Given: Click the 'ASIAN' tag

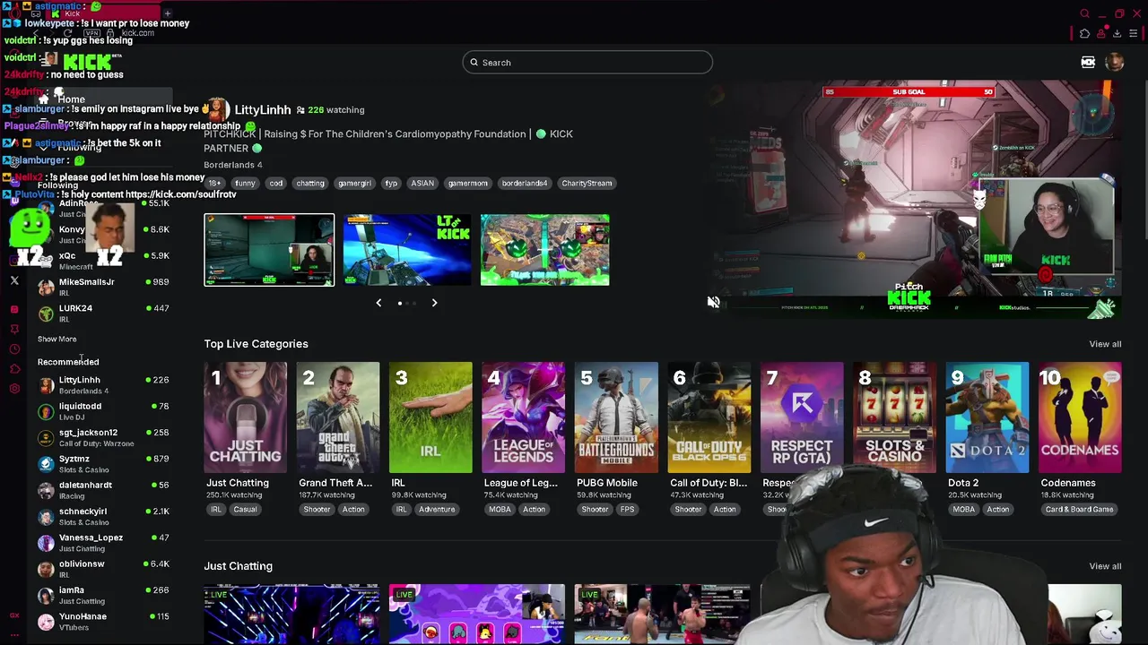Looking at the screenshot, I should (422, 183).
